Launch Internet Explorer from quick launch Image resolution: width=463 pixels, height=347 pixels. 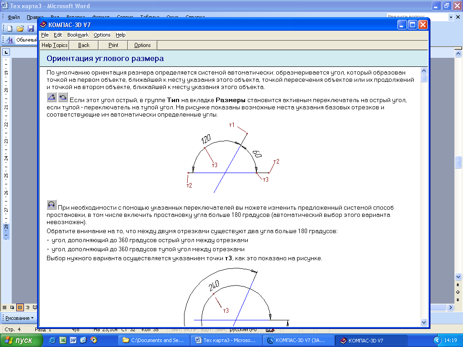(x=52, y=340)
